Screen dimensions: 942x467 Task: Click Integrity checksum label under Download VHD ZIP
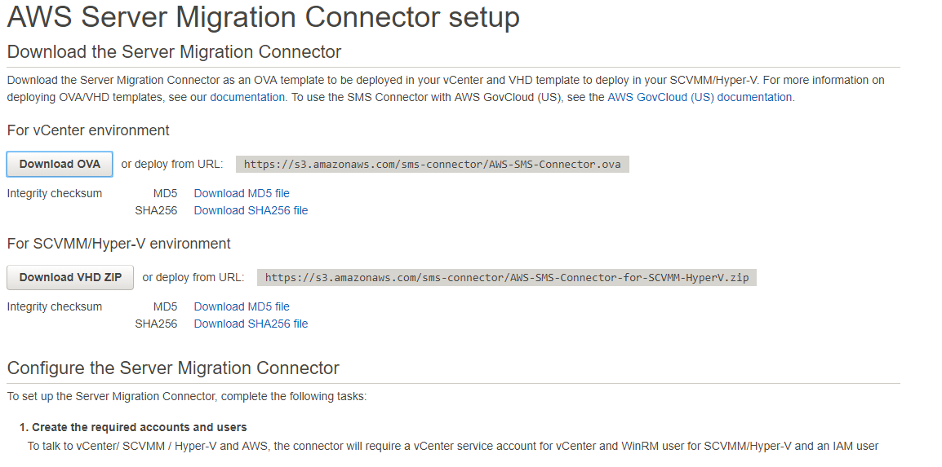tap(55, 306)
